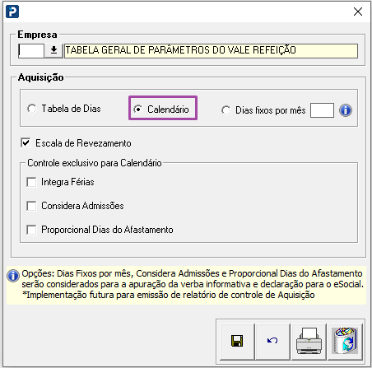Click the info icon beside the Opções note
The image size is (372, 368).
tap(13, 276)
